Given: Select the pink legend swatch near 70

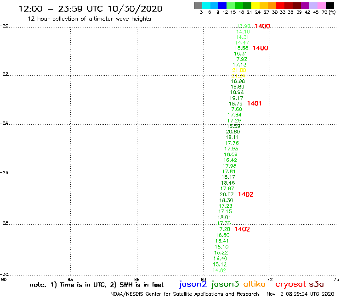Looking at the screenshot, I should [x=321, y=6].
